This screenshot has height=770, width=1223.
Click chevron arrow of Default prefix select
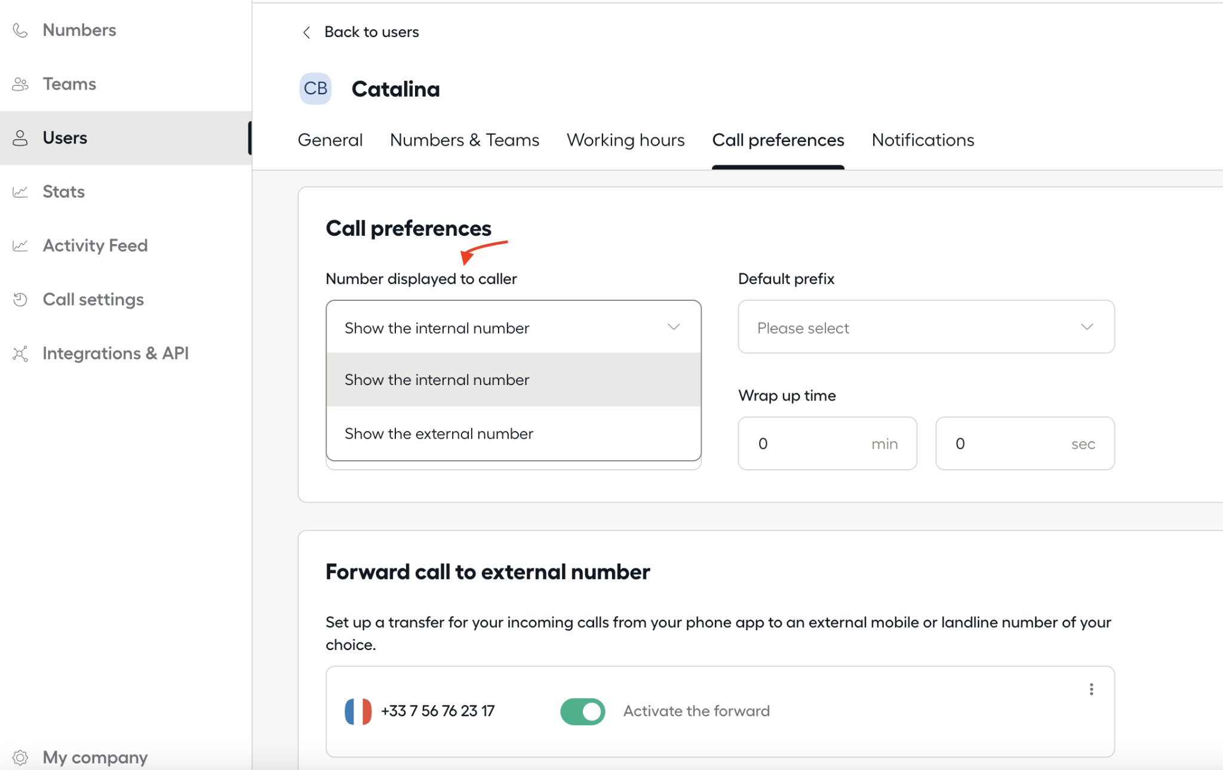click(x=1087, y=327)
